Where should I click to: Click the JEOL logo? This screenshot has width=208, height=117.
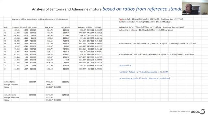pyautogui.click(x=198, y=112)
